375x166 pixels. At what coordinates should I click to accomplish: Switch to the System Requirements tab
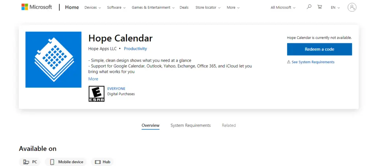coord(190,125)
